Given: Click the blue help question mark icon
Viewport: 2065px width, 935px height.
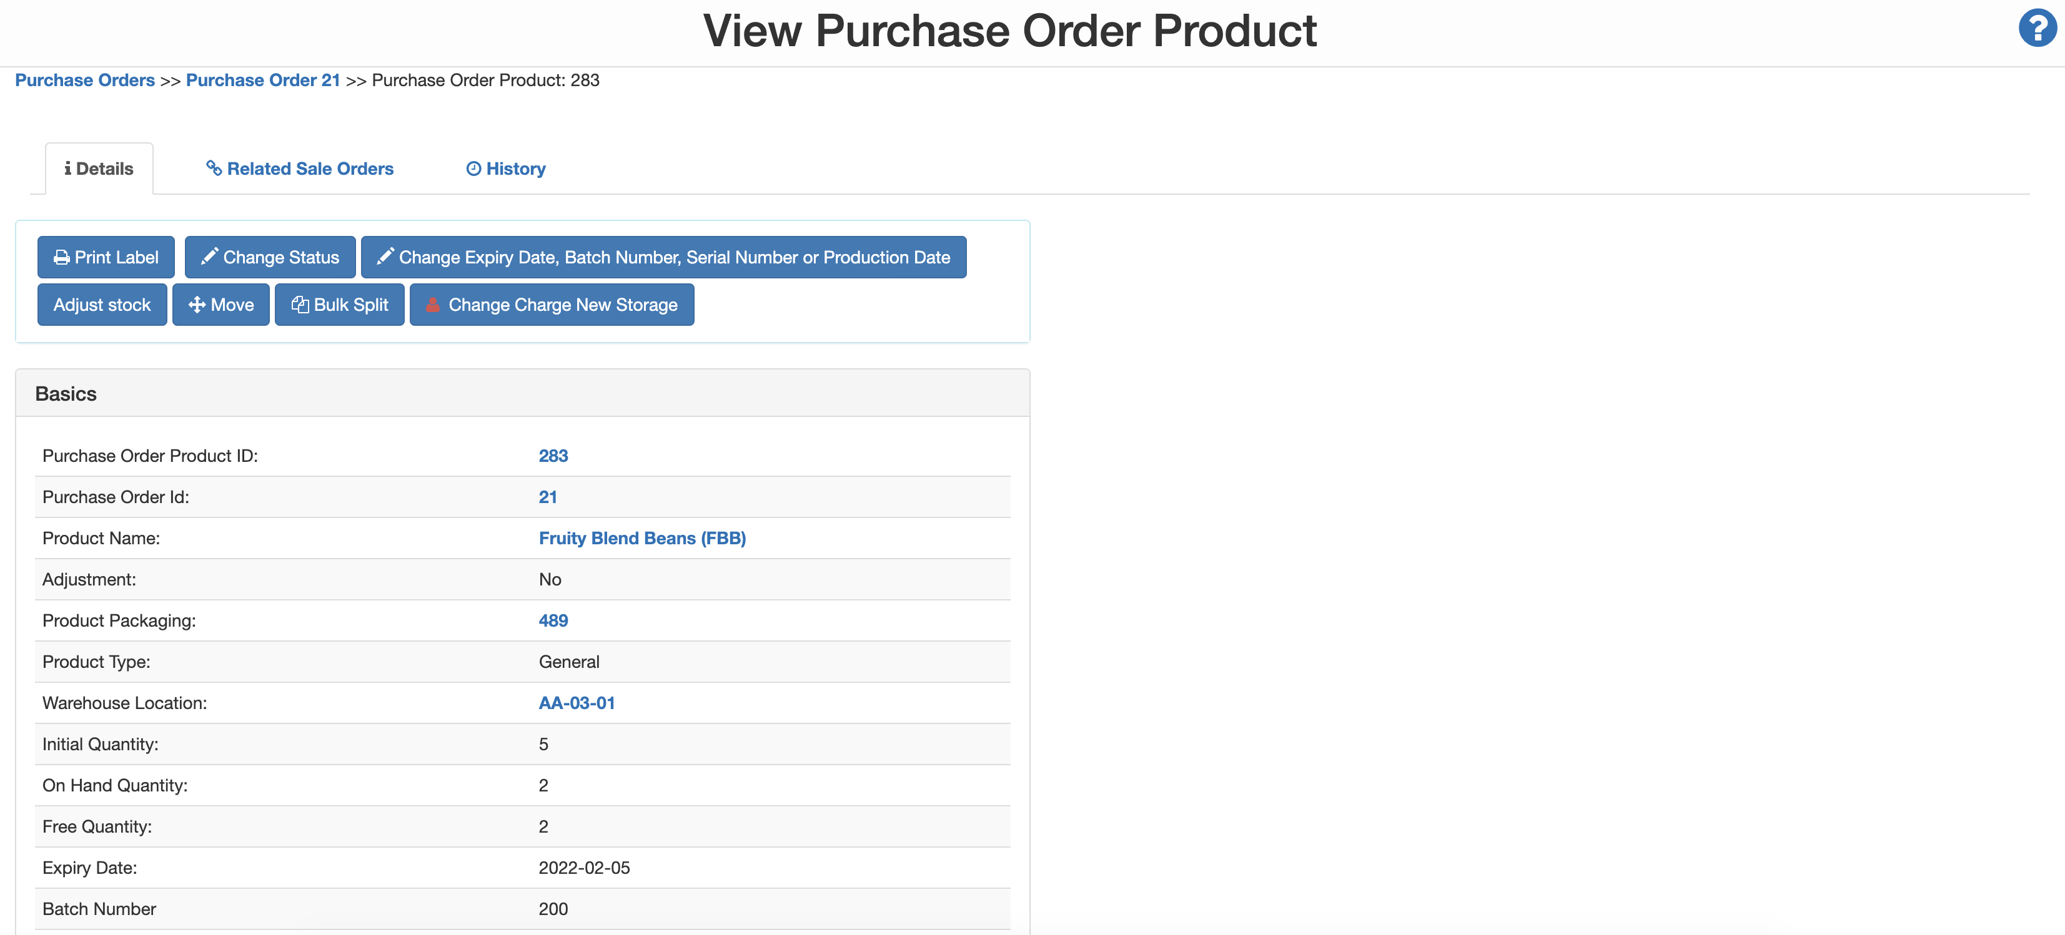Looking at the screenshot, I should pyautogui.click(x=2036, y=28).
